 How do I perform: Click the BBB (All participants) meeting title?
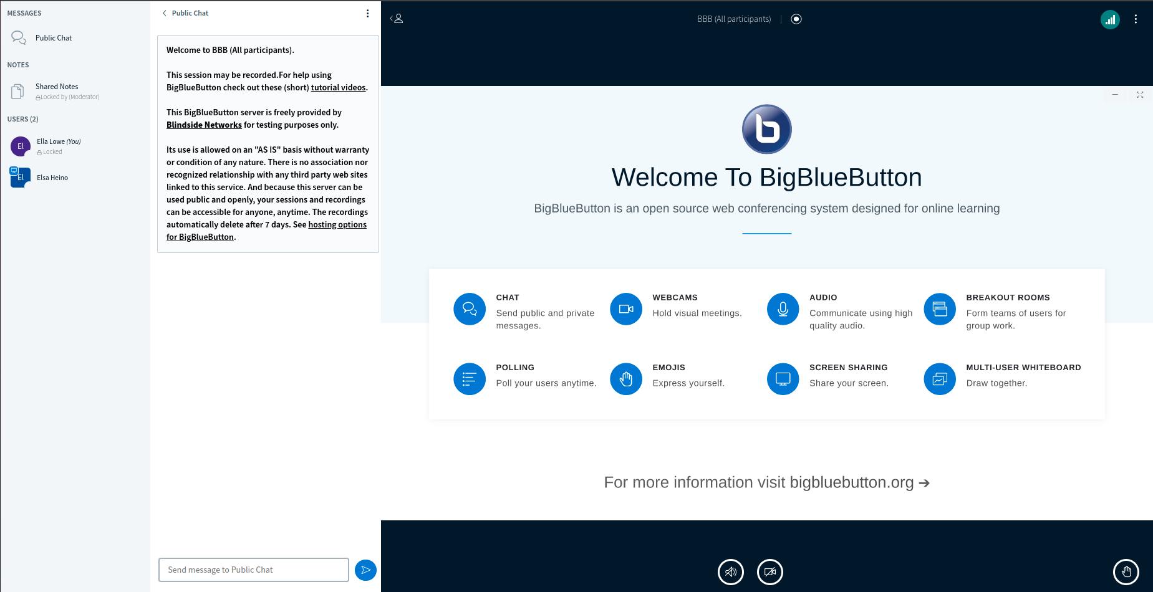734,19
